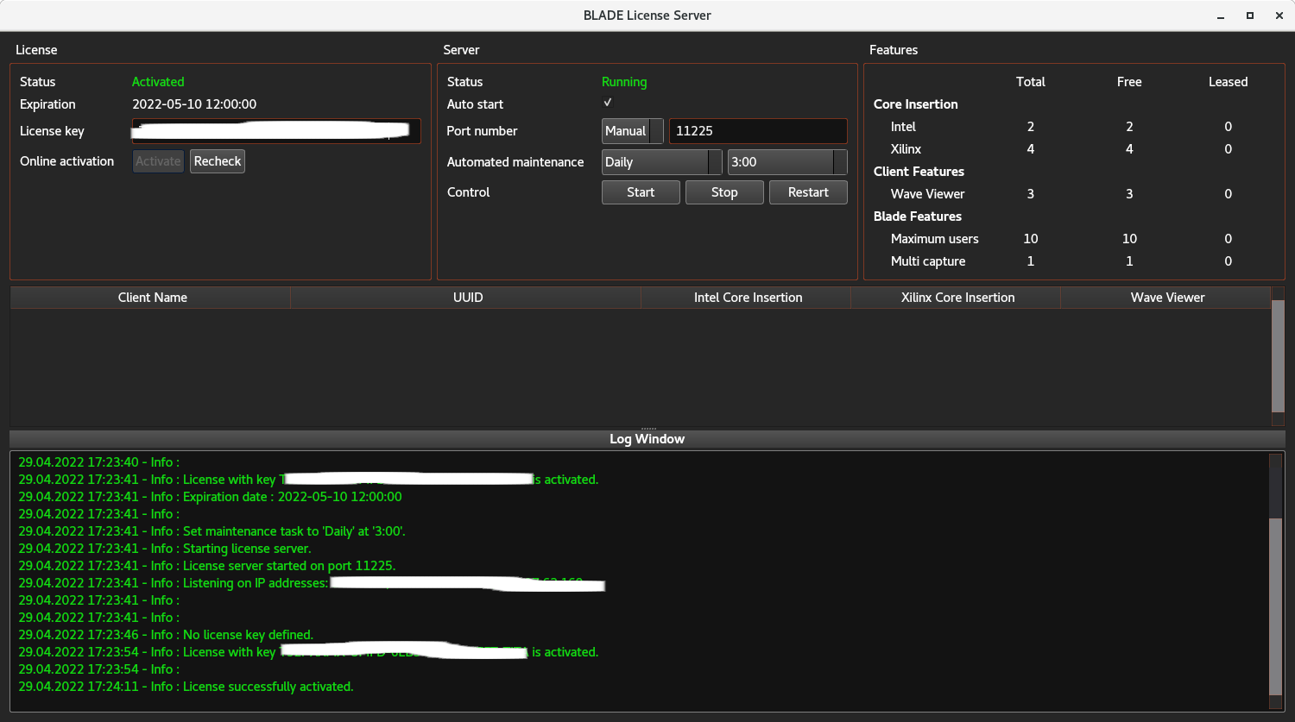Click the UUID column header
The height and width of the screenshot is (722, 1295).
pyautogui.click(x=467, y=298)
